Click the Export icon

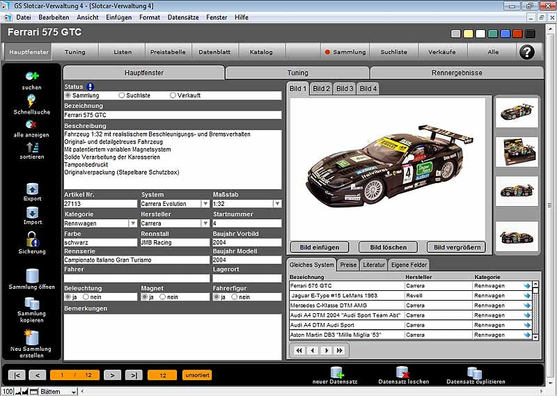(32, 189)
